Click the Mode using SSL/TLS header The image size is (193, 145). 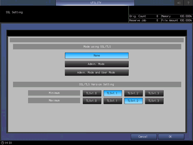(x=97, y=47)
